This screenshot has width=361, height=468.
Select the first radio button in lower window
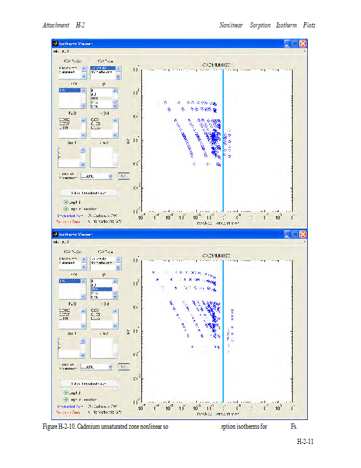click(x=66, y=393)
